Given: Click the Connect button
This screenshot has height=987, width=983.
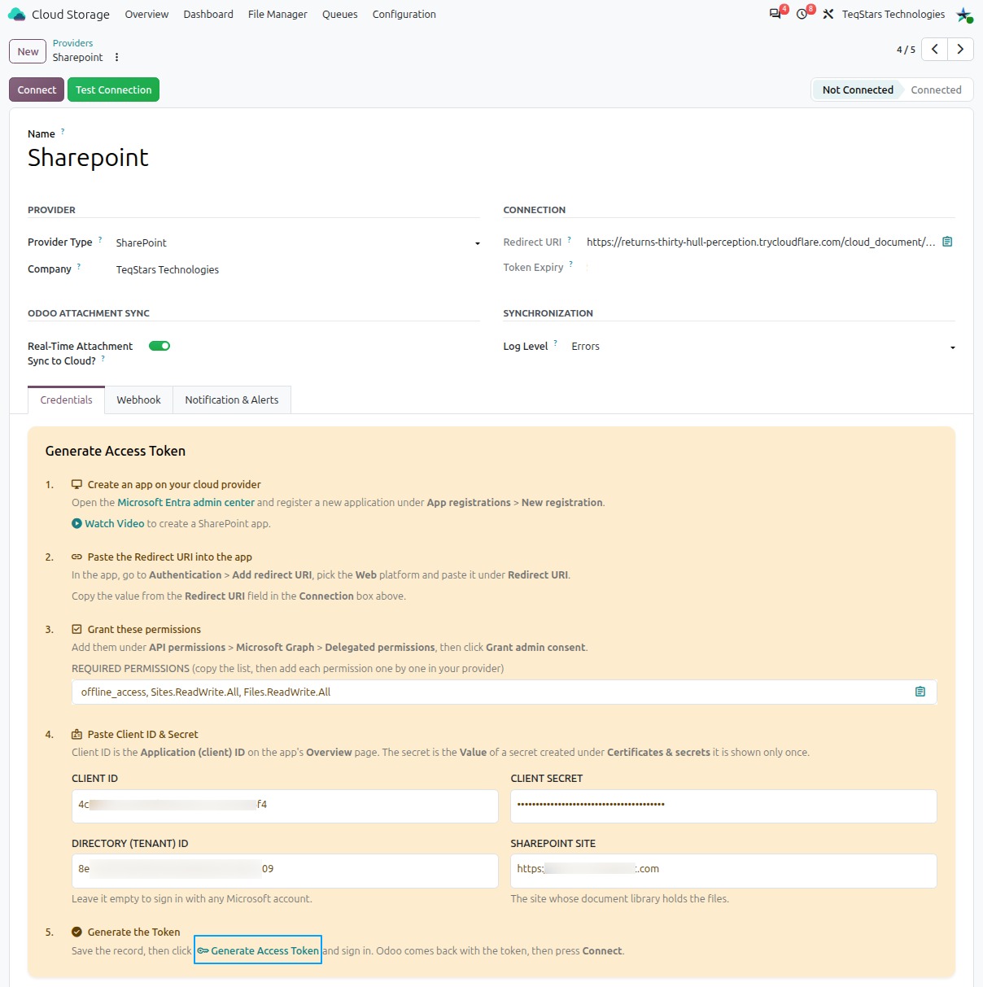Looking at the screenshot, I should 37,90.
